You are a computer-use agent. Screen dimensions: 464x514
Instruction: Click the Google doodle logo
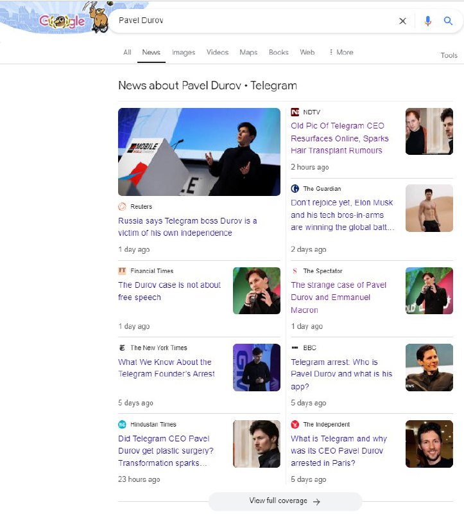62,21
